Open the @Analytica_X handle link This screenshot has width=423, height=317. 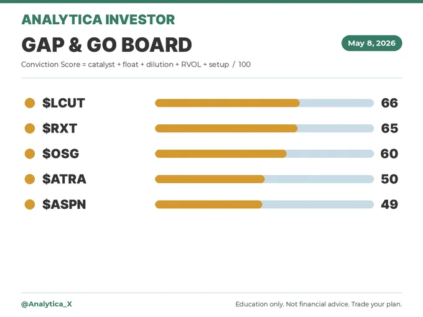(47, 304)
